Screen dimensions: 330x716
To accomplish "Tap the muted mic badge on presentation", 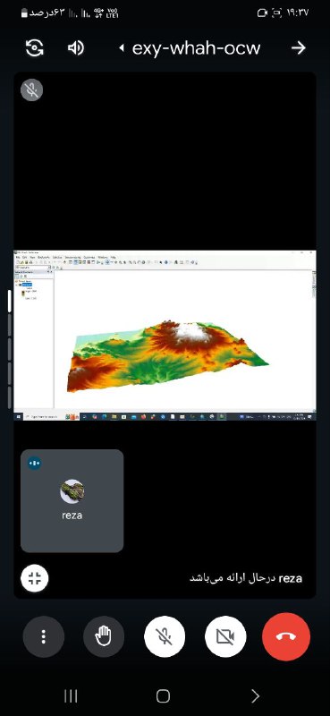I will [32, 89].
